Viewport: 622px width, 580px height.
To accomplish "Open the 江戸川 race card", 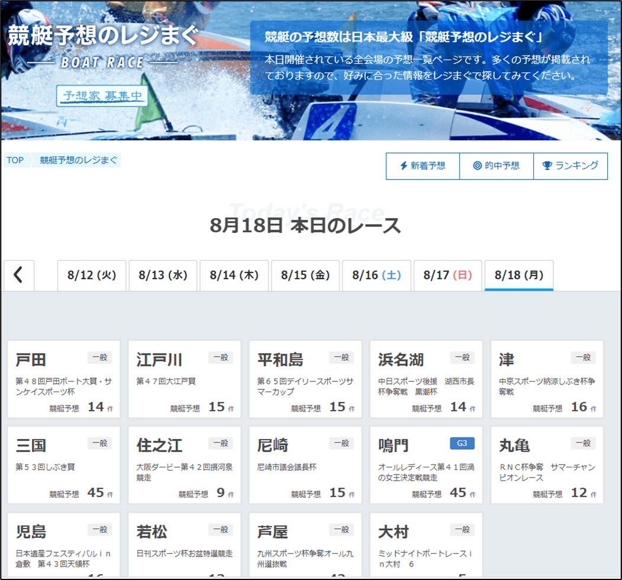I will pos(185,379).
